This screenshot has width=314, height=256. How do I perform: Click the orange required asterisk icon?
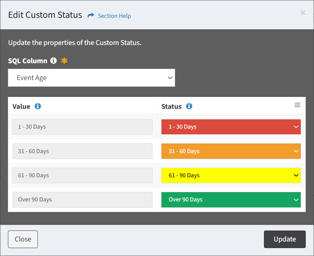64,61
